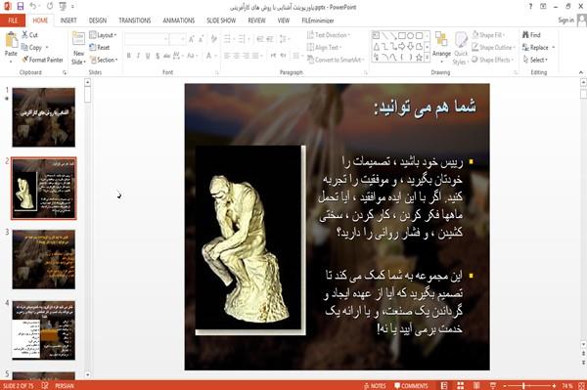Start Slide Show from status bar

(x=493, y=385)
